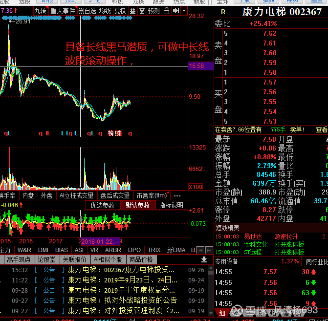This screenshot has height=321, width=328.
Task: Open the 论股堂 tab
Action: pos(47,259)
